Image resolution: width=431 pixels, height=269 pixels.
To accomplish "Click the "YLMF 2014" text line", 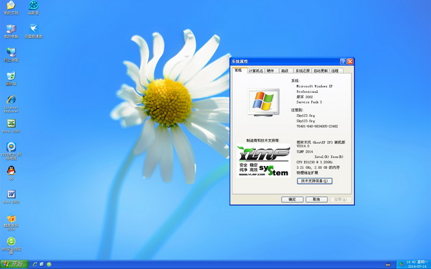I will point(304,151).
